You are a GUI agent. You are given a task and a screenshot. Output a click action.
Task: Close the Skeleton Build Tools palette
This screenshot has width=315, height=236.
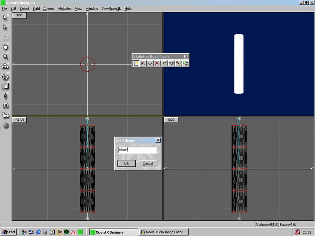coord(186,56)
